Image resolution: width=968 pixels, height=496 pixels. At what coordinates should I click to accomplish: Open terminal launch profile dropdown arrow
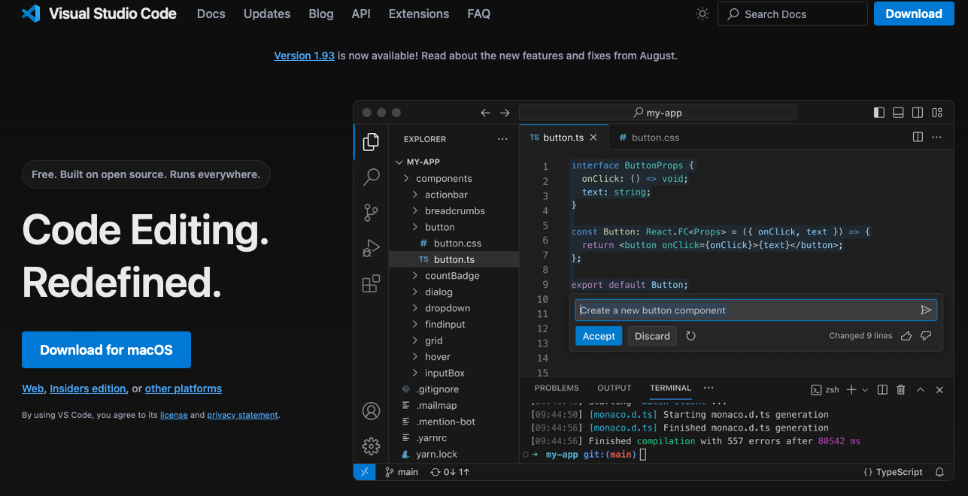pos(865,389)
